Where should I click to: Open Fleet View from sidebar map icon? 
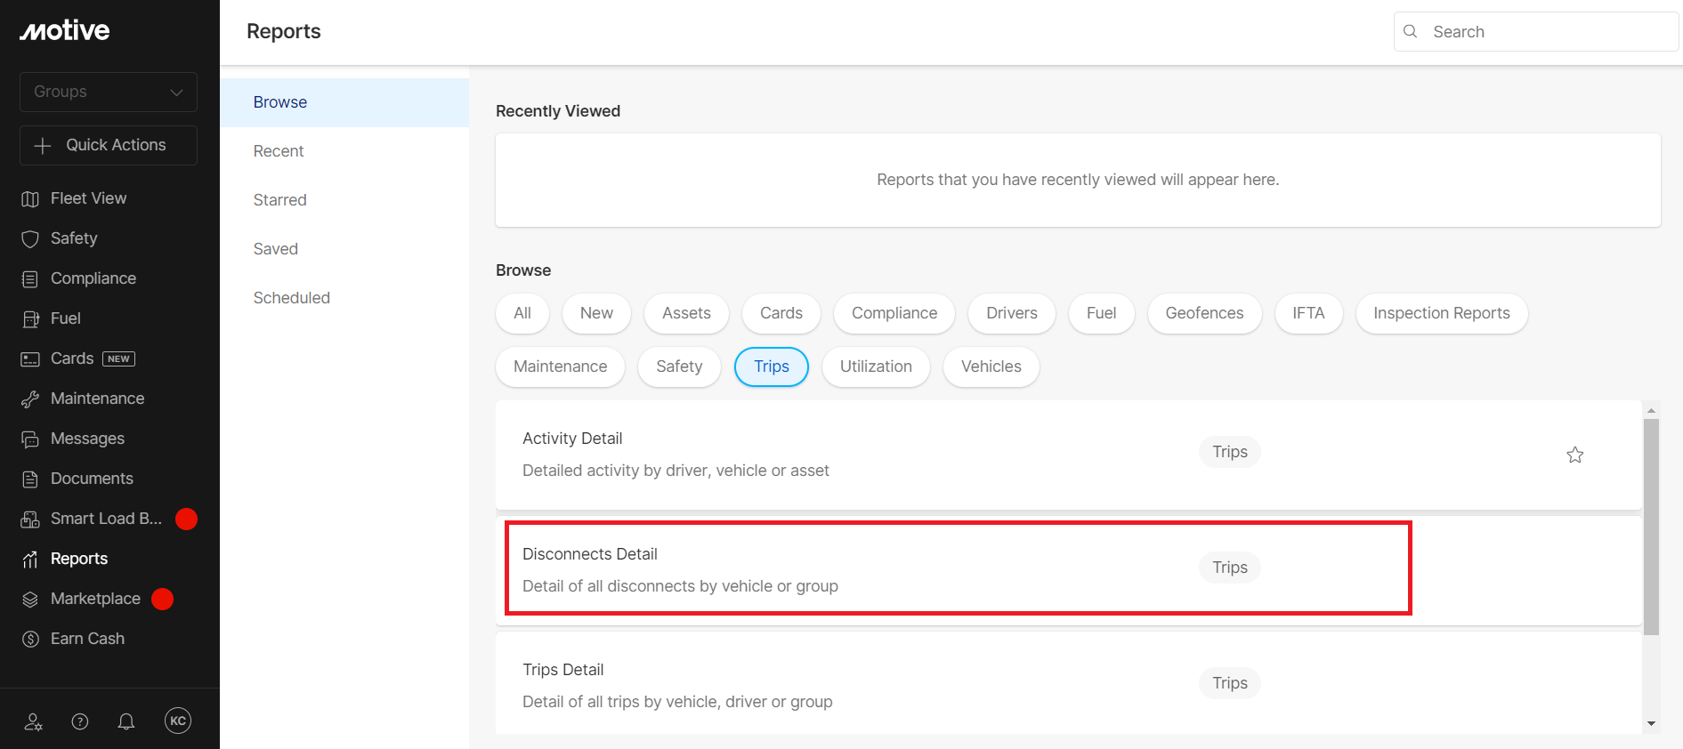(30, 198)
